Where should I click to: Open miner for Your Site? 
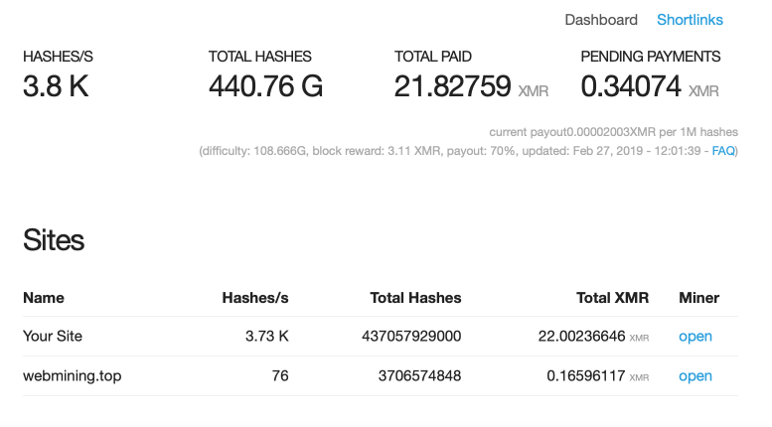click(695, 336)
